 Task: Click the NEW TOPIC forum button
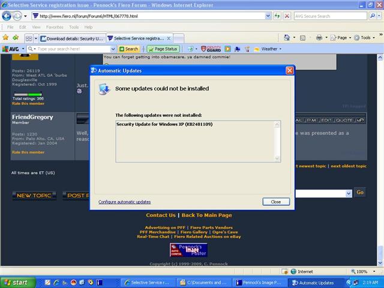[x=34, y=196]
